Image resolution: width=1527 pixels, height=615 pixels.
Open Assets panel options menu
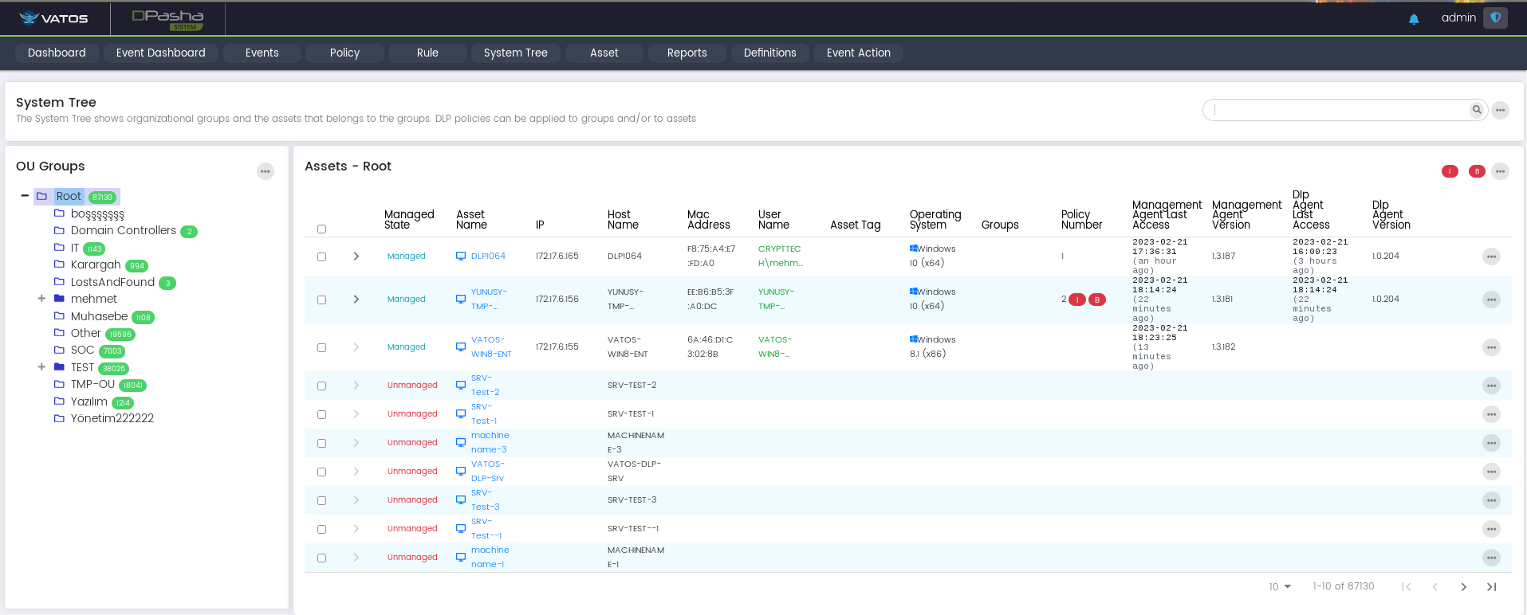(x=1501, y=171)
